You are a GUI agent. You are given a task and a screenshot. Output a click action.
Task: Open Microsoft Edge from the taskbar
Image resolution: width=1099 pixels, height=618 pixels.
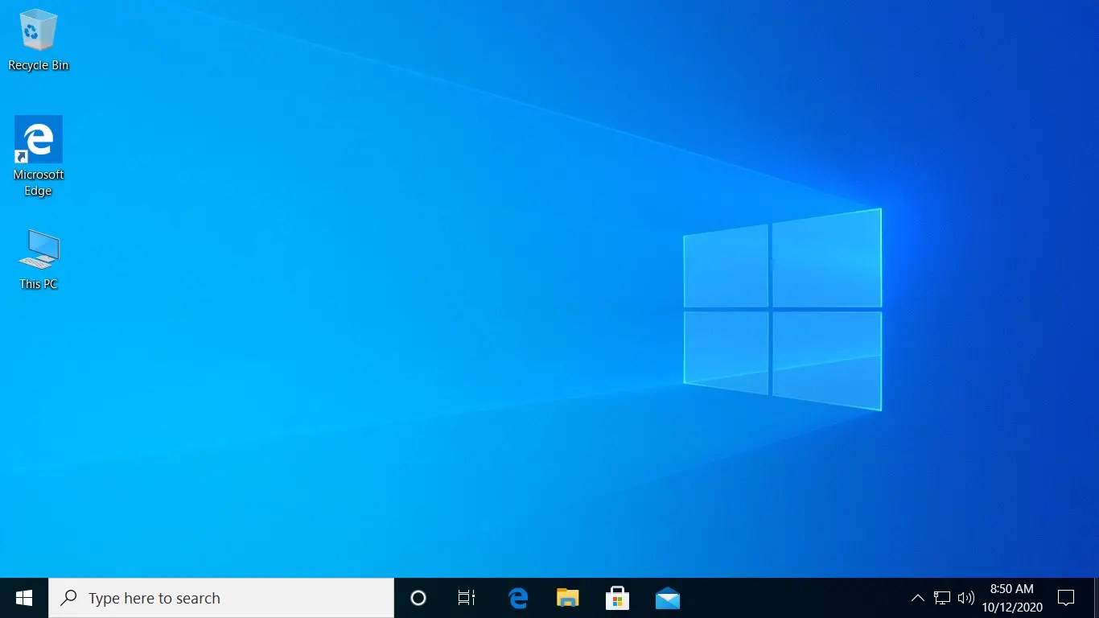click(517, 598)
